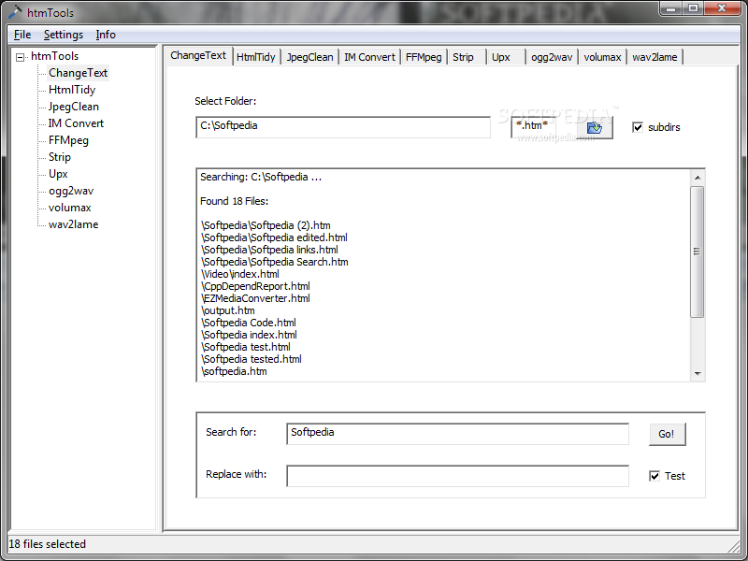Screen dimensions: 748x561
Task: Select Strip in the tree
Action: (60, 157)
